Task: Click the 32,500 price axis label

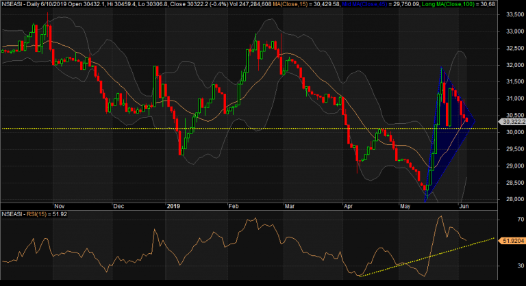Action: (514, 49)
